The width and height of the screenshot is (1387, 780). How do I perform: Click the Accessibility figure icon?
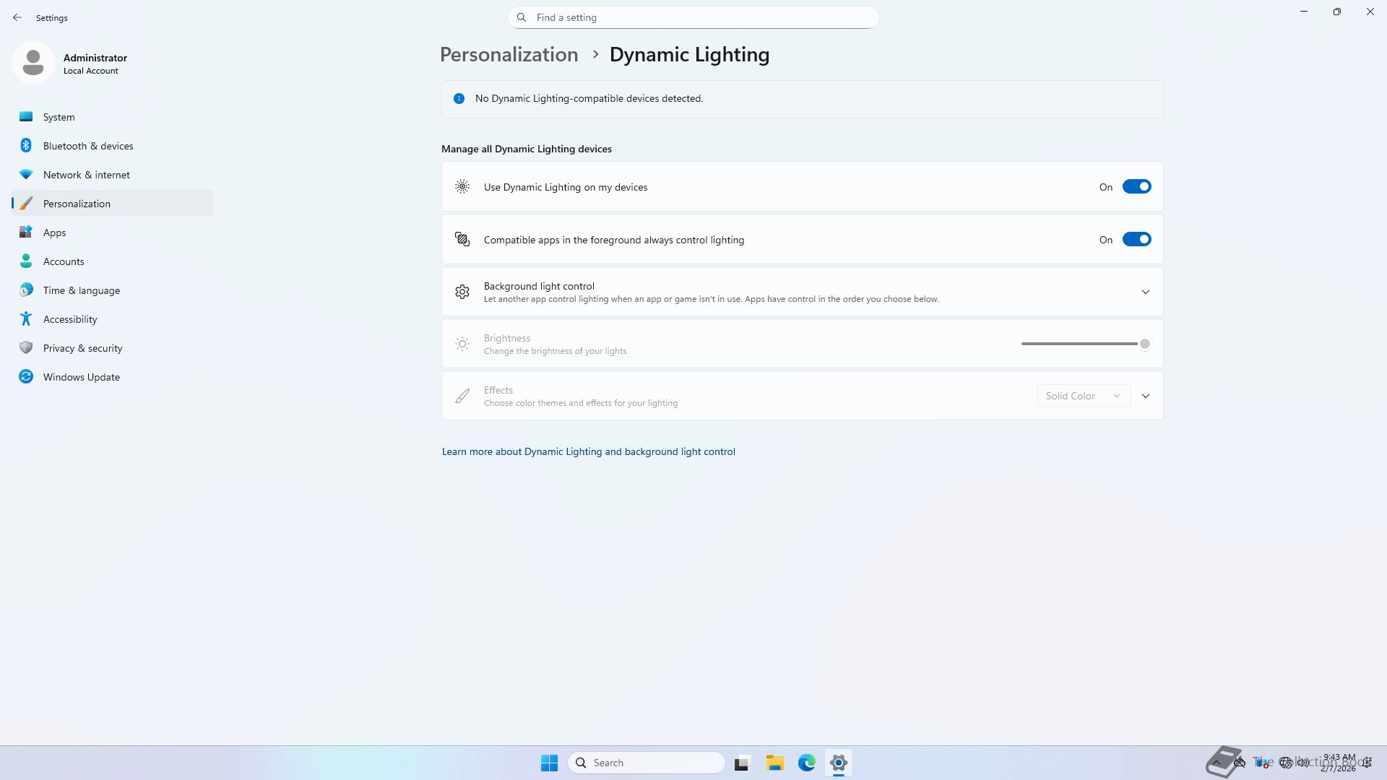coord(26,319)
